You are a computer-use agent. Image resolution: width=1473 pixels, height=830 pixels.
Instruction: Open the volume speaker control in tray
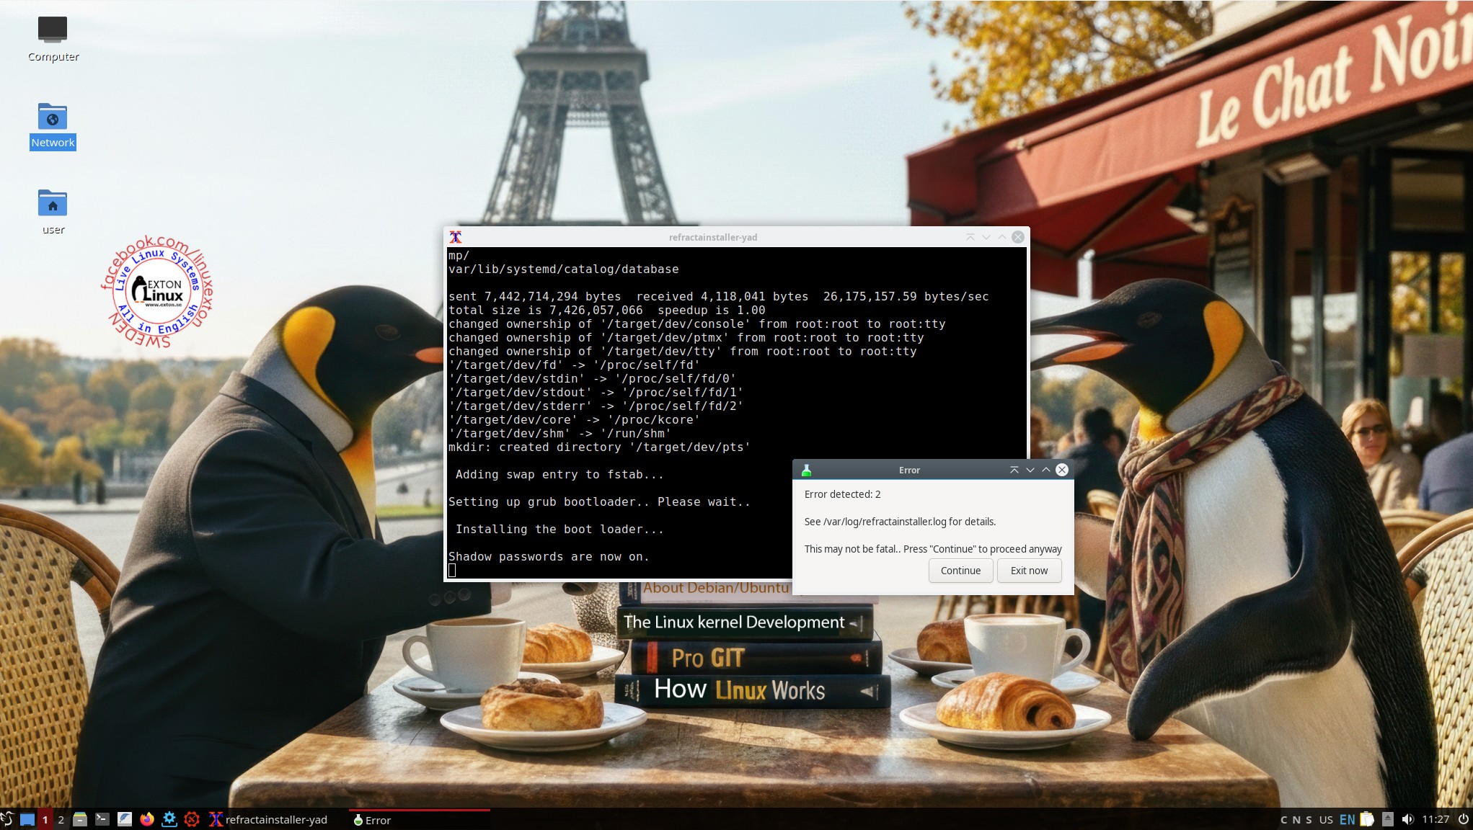click(1407, 819)
